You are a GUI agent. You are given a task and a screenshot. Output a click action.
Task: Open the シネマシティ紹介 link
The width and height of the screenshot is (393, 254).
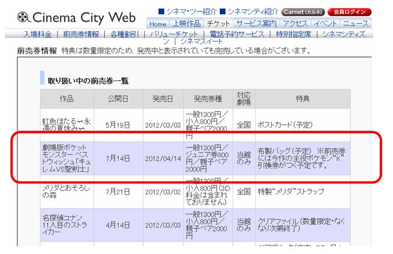tap(253, 11)
